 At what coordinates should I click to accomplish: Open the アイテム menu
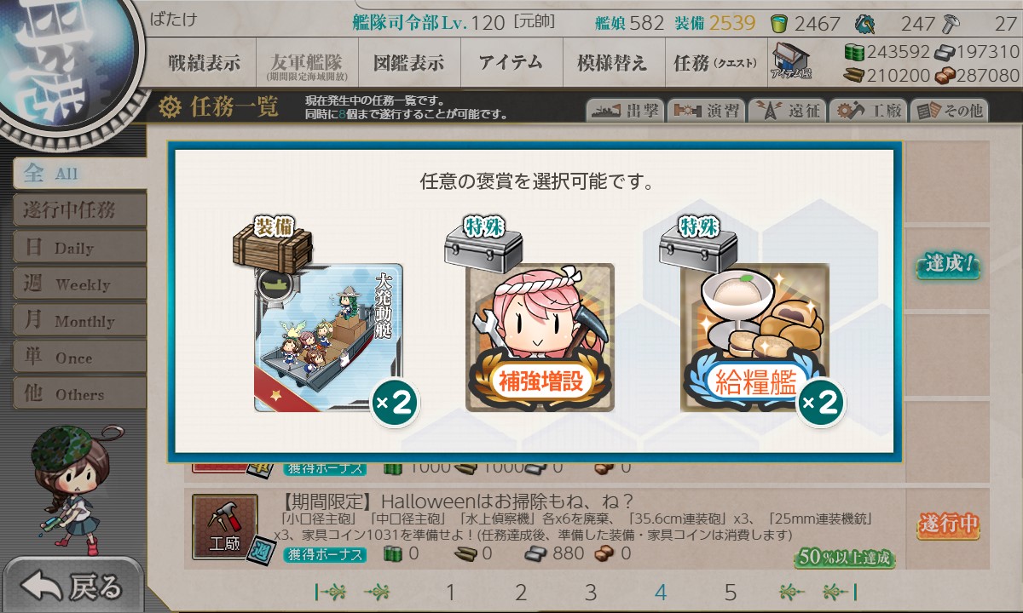click(511, 63)
